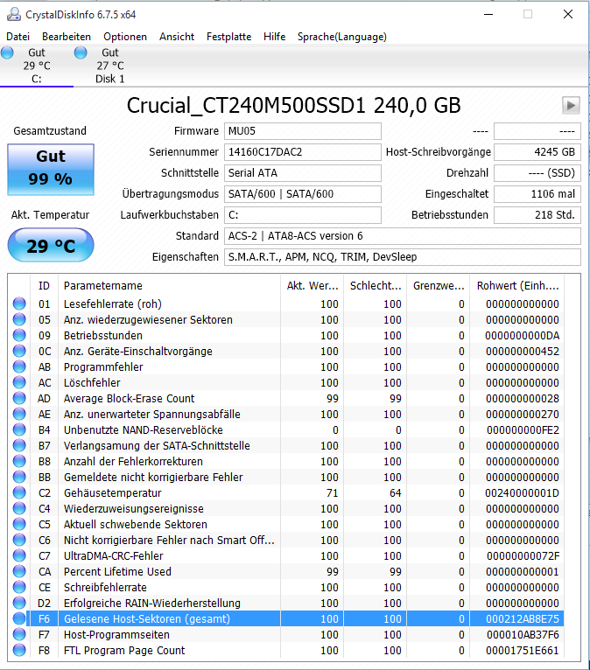
Task: Open the Datei menu
Action: pos(18,37)
